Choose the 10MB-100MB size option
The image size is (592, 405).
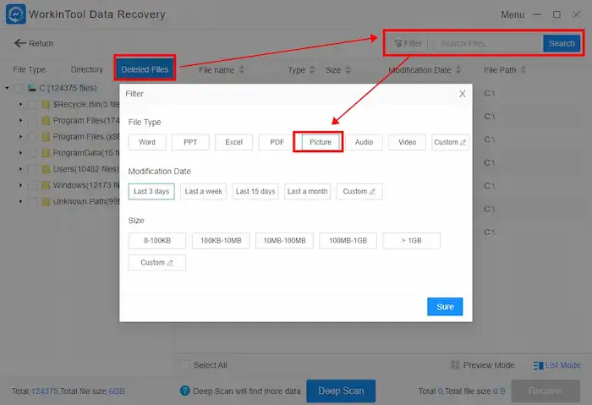(x=284, y=241)
